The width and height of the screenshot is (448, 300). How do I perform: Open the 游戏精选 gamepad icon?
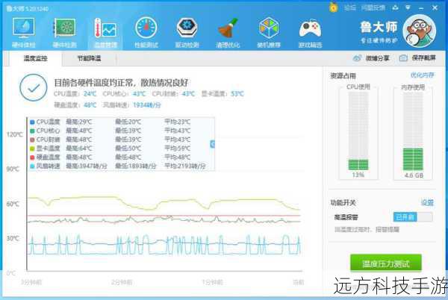[310, 28]
